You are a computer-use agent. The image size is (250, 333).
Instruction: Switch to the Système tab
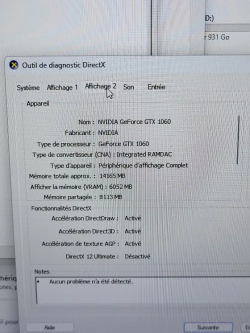pos(28,87)
